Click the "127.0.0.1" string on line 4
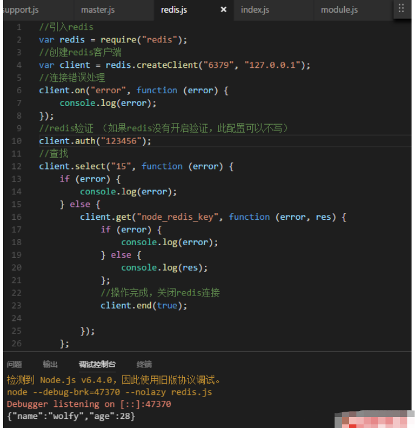417x428 pixels. (x=272, y=65)
